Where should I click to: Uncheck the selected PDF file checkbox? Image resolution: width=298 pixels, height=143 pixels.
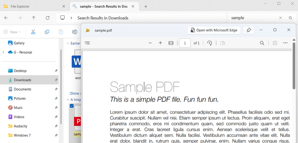[x=72, y=106]
